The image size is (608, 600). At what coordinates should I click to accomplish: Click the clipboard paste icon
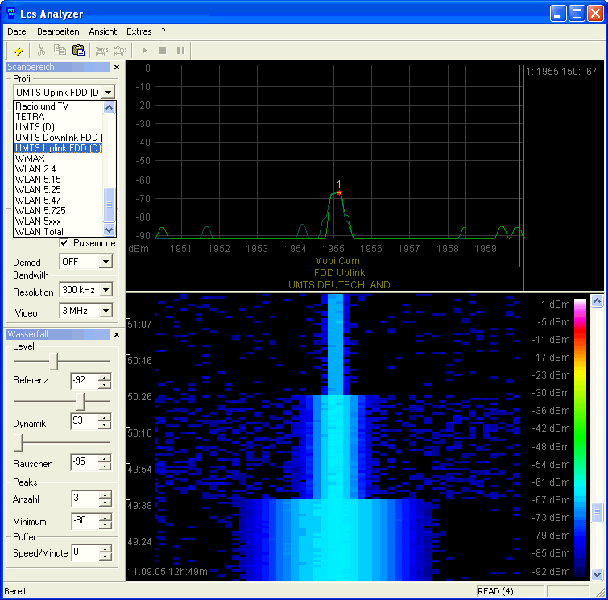(78, 51)
